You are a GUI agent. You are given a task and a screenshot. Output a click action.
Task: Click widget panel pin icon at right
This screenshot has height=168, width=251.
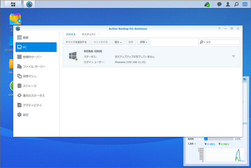(245, 79)
